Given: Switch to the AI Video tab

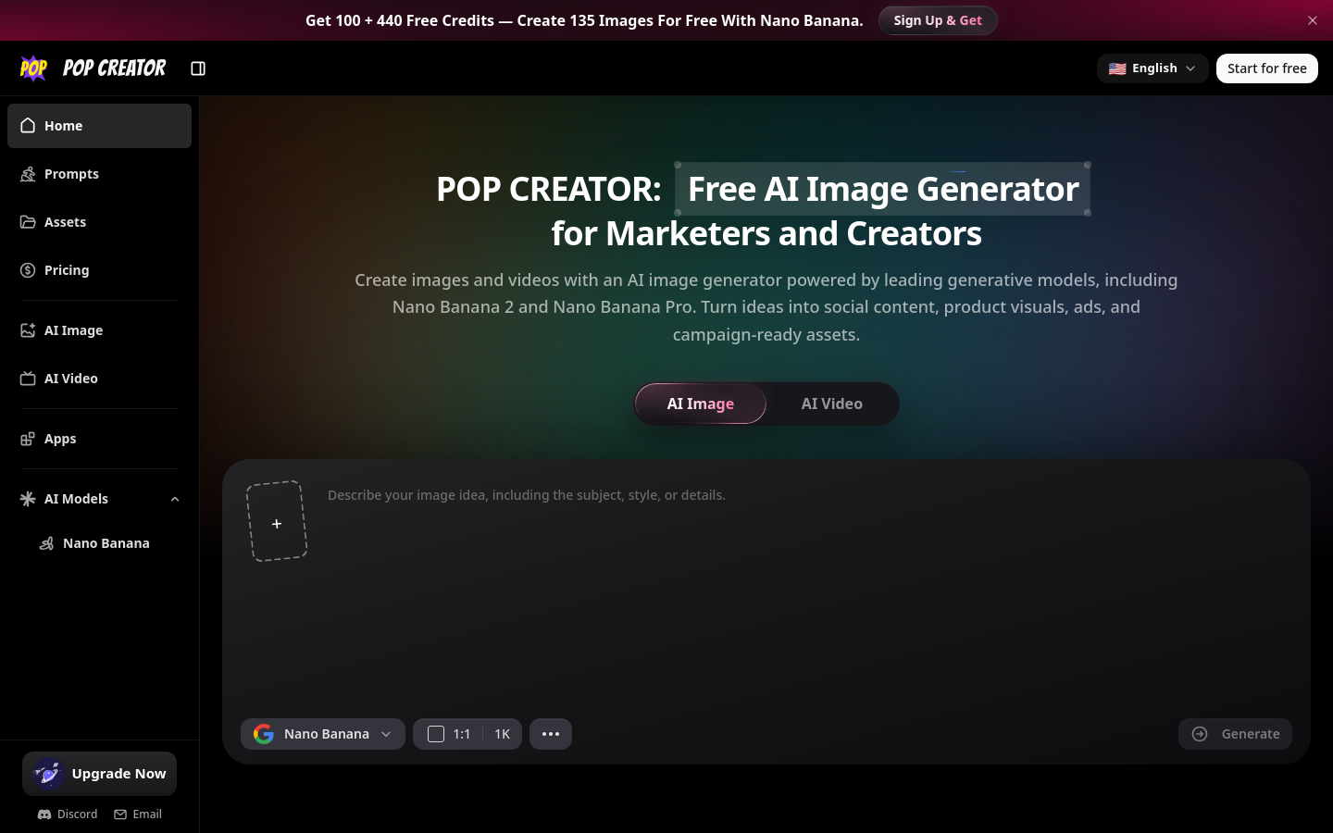Looking at the screenshot, I should tap(832, 404).
